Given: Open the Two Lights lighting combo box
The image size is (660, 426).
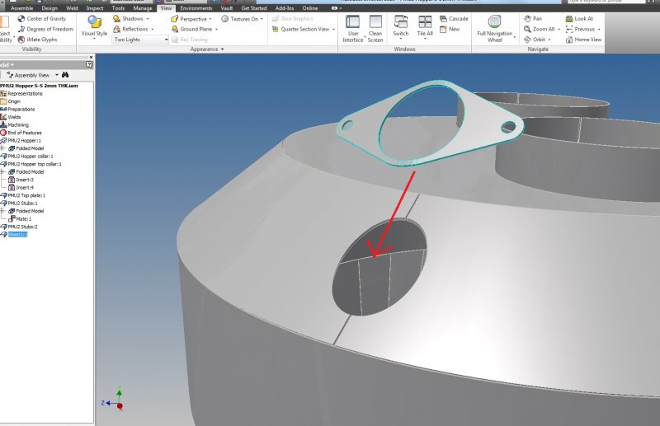Looking at the screenshot, I should click(140, 40).
